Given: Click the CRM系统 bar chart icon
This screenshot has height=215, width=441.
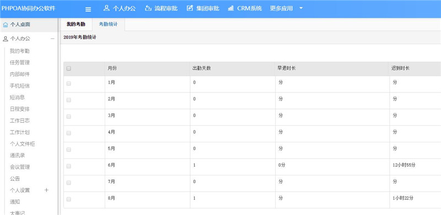Looking at the screenshot, I should click(230, 8).
